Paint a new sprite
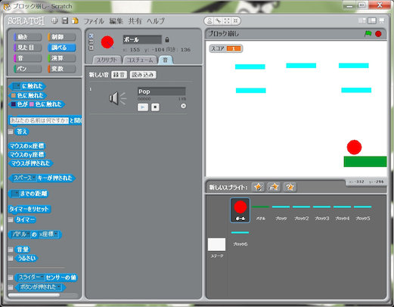Viewport: 394px width, 307px height. (x=258, y=187)
